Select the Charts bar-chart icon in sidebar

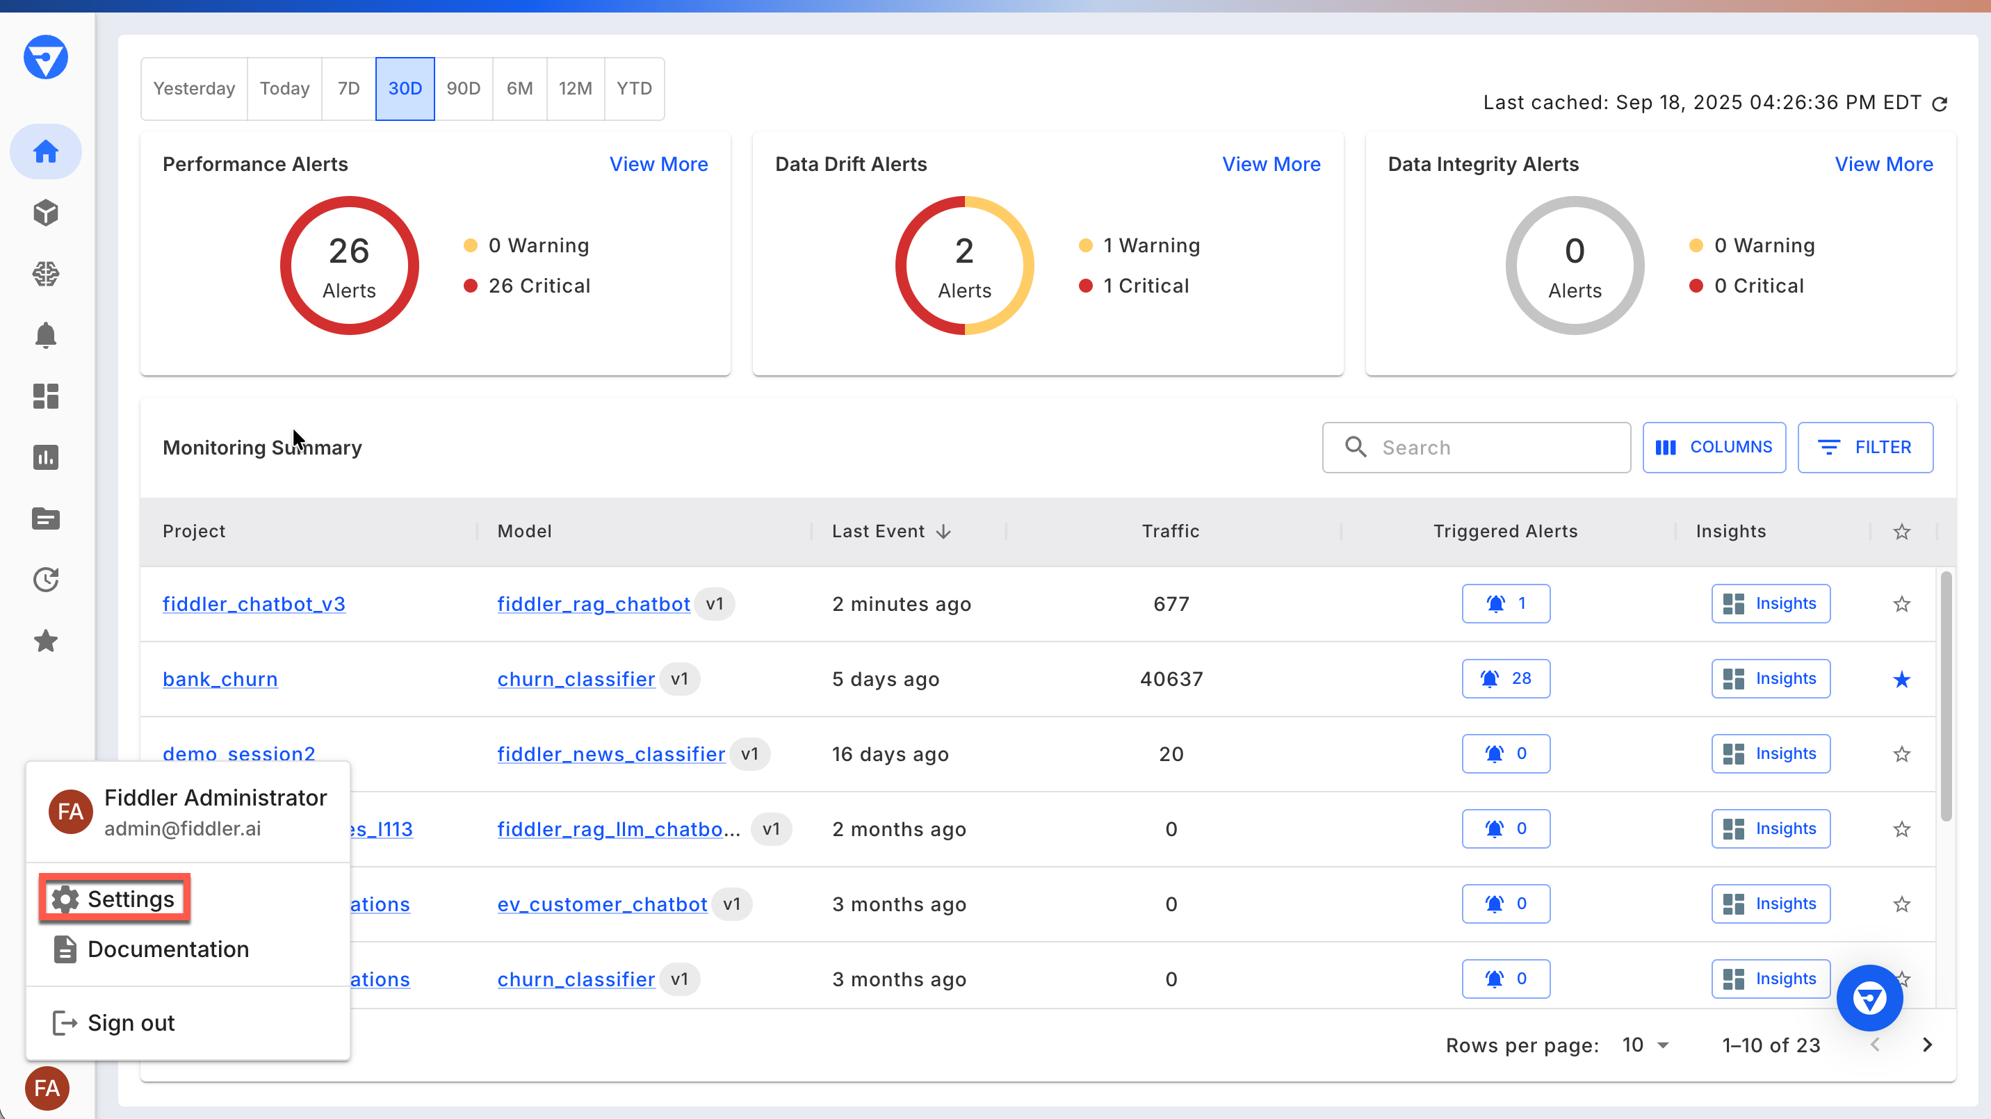point(46,457)
